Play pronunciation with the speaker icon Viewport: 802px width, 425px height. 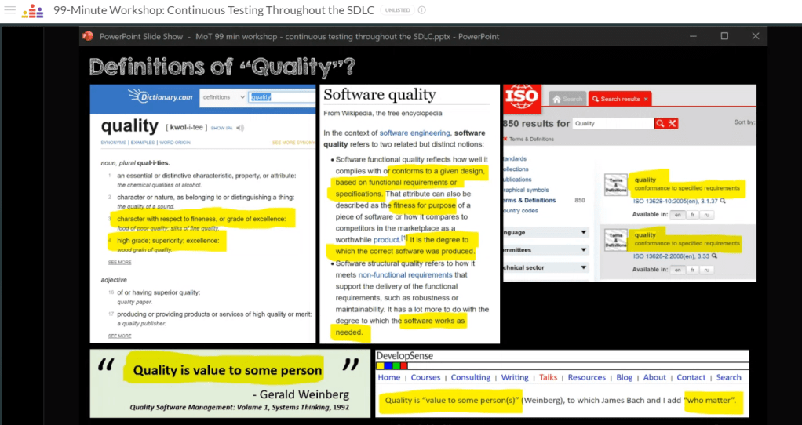(240, 128)
